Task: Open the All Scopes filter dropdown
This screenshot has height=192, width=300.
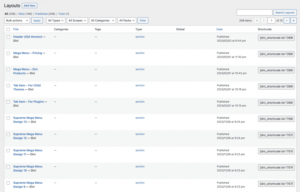Action: click(x=77, y=20)
